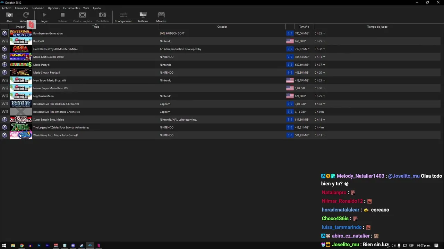Open the Emulación menu
The image size is (444, 249).
(x=22, y=8)
